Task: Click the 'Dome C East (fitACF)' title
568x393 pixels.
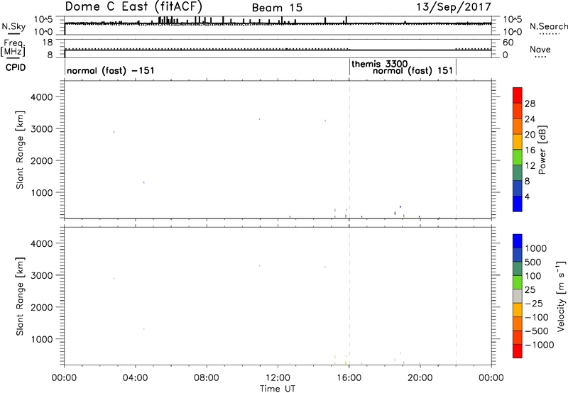Action: [133, 6]
